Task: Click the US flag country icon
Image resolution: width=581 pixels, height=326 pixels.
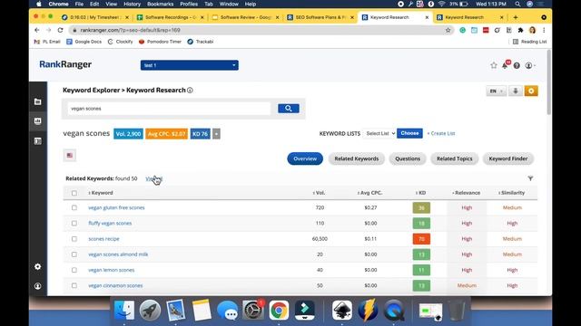Action: 70,155
